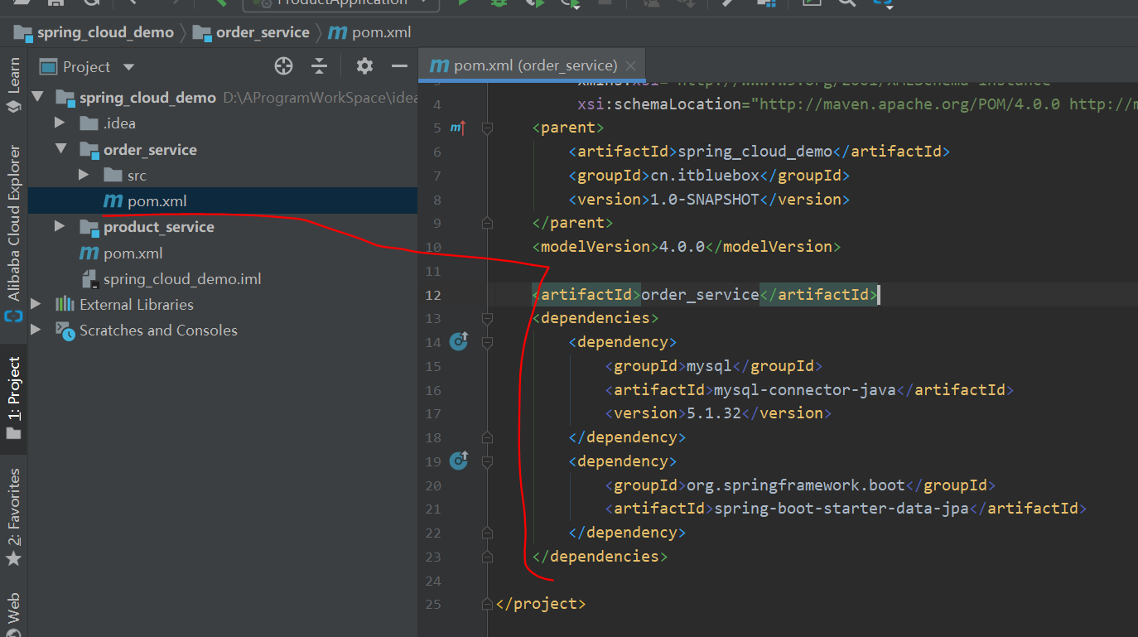Hide the Project panel with minus icon

click(399, 66)
